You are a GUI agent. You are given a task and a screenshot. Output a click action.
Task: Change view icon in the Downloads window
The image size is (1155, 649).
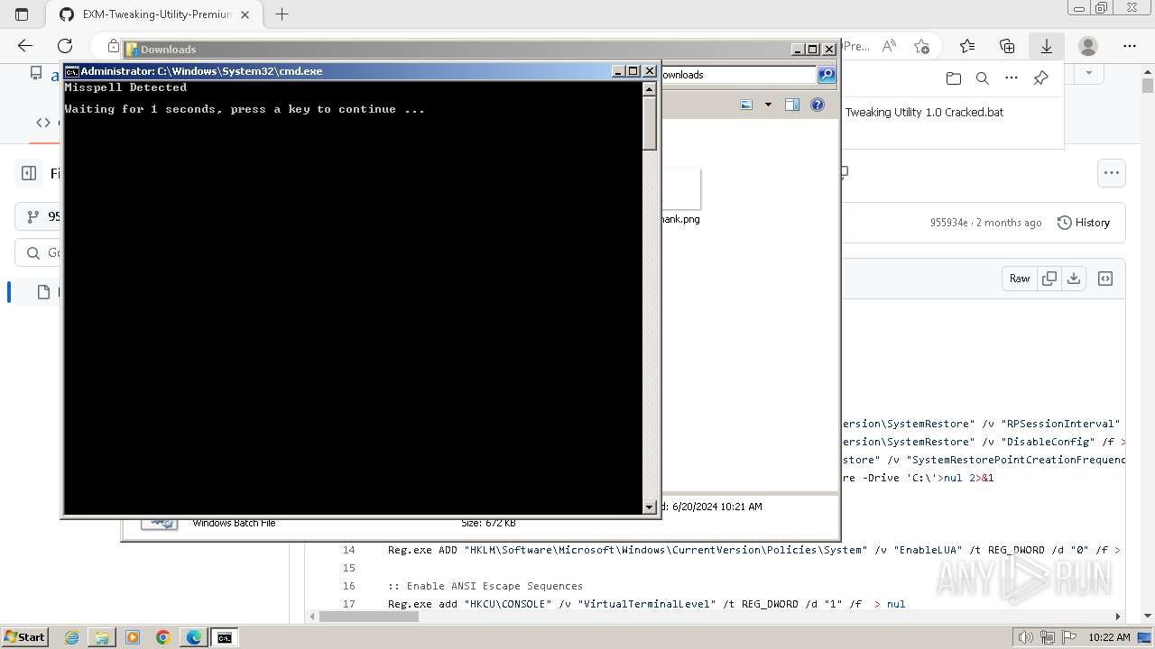[x=746, y=105]
